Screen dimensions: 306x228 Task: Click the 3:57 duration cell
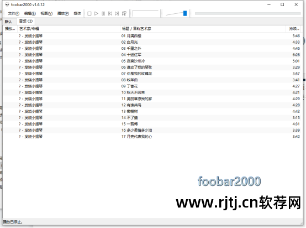tap(296, 74)
